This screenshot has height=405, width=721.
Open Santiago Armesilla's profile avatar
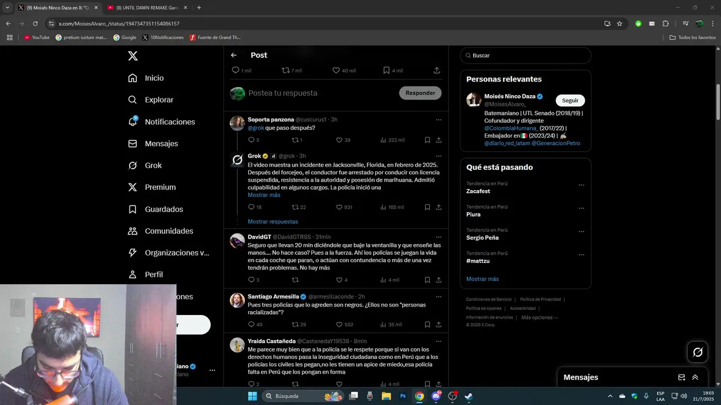(237, 300)
